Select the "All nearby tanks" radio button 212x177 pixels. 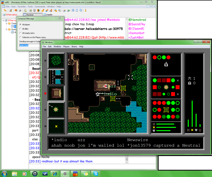tap(20, 33)
